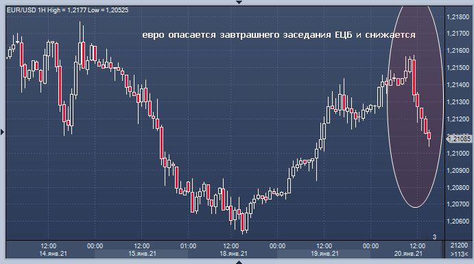Click the 19.янв.21 date label
The height and width of the screenshot is (264, 474).
point(324,254)
